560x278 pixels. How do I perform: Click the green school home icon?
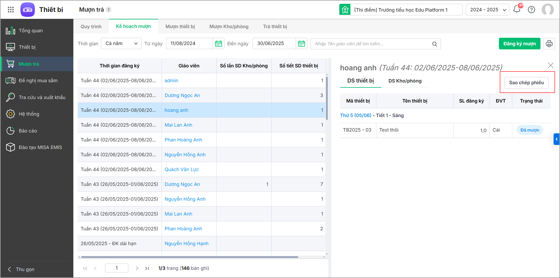pyautogui.click(x=345, y=10)
